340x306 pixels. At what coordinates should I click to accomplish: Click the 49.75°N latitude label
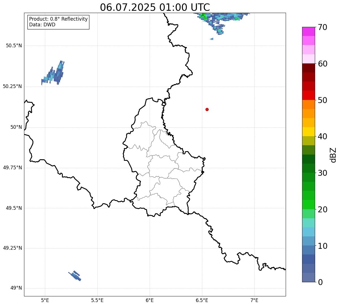pyautogui.click(x=12, y=168)
